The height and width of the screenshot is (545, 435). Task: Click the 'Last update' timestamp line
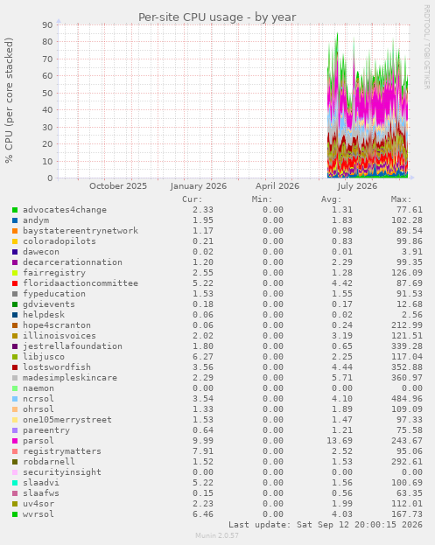pyautogui.click(x=326, y=525)
